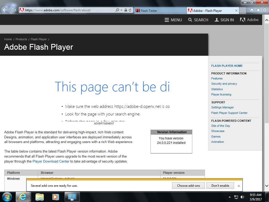Image resolution: width=269 pixels, height=202 pixels.
Task: Switch to the Flash Tester tab
Action: coord(160,11)
